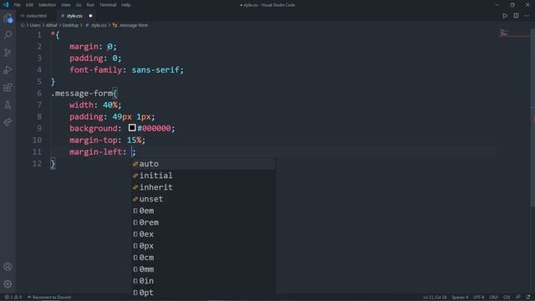Click the Split Editor icon
535x301 pixels.
[x=516, y=16]
